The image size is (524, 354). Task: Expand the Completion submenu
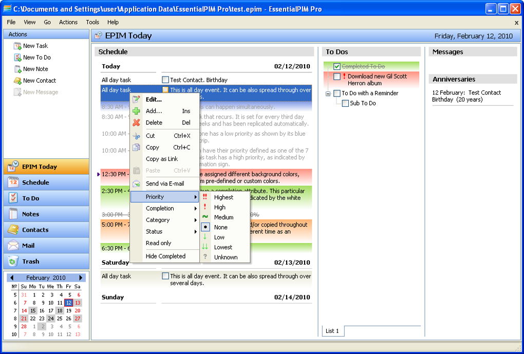coord(164,208)
